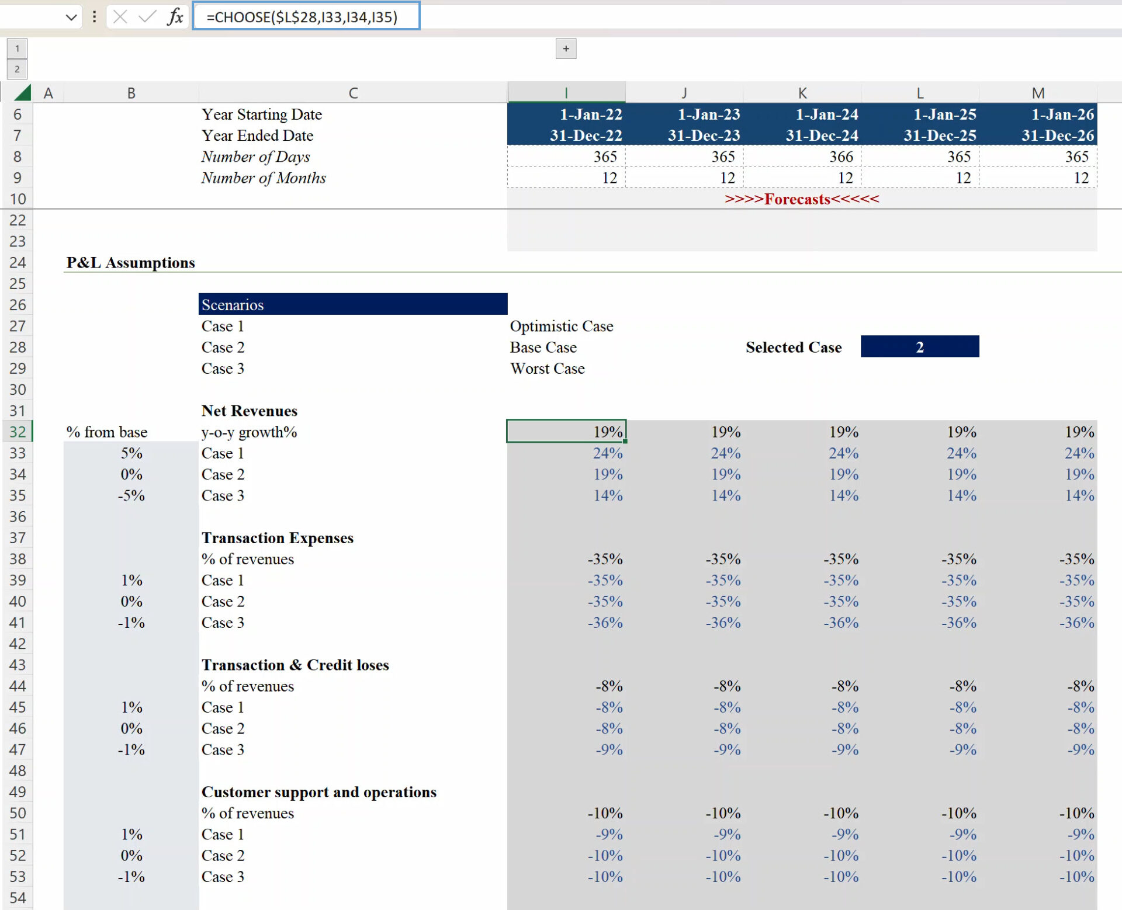Show outline level 2 columns
The image size is (1122, 910).
coord(17,69)
